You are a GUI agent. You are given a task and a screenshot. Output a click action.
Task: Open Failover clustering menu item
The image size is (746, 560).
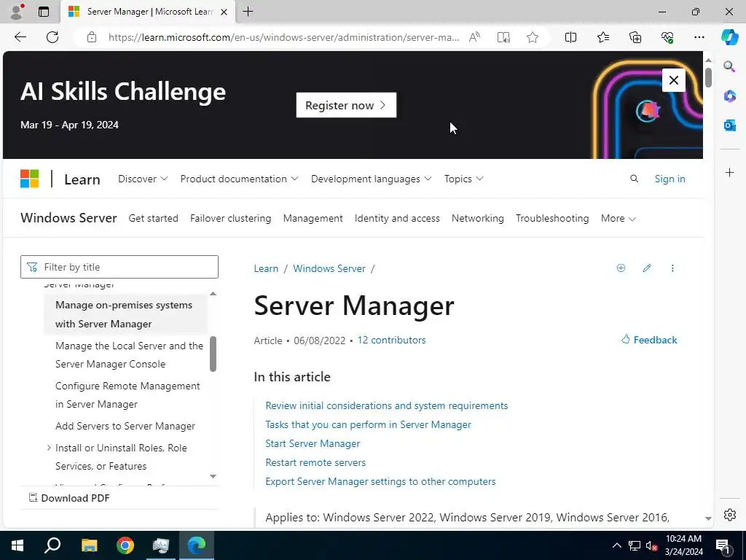pos(230,218)
